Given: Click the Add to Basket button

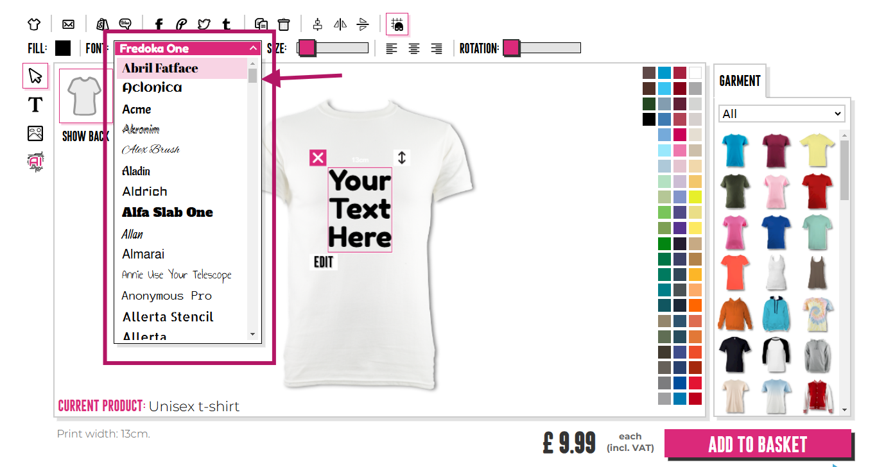Looking at the screenshot, I should [758, 444].
